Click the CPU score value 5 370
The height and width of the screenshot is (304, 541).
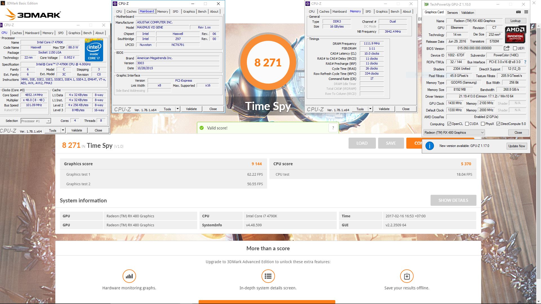[466, 164]
